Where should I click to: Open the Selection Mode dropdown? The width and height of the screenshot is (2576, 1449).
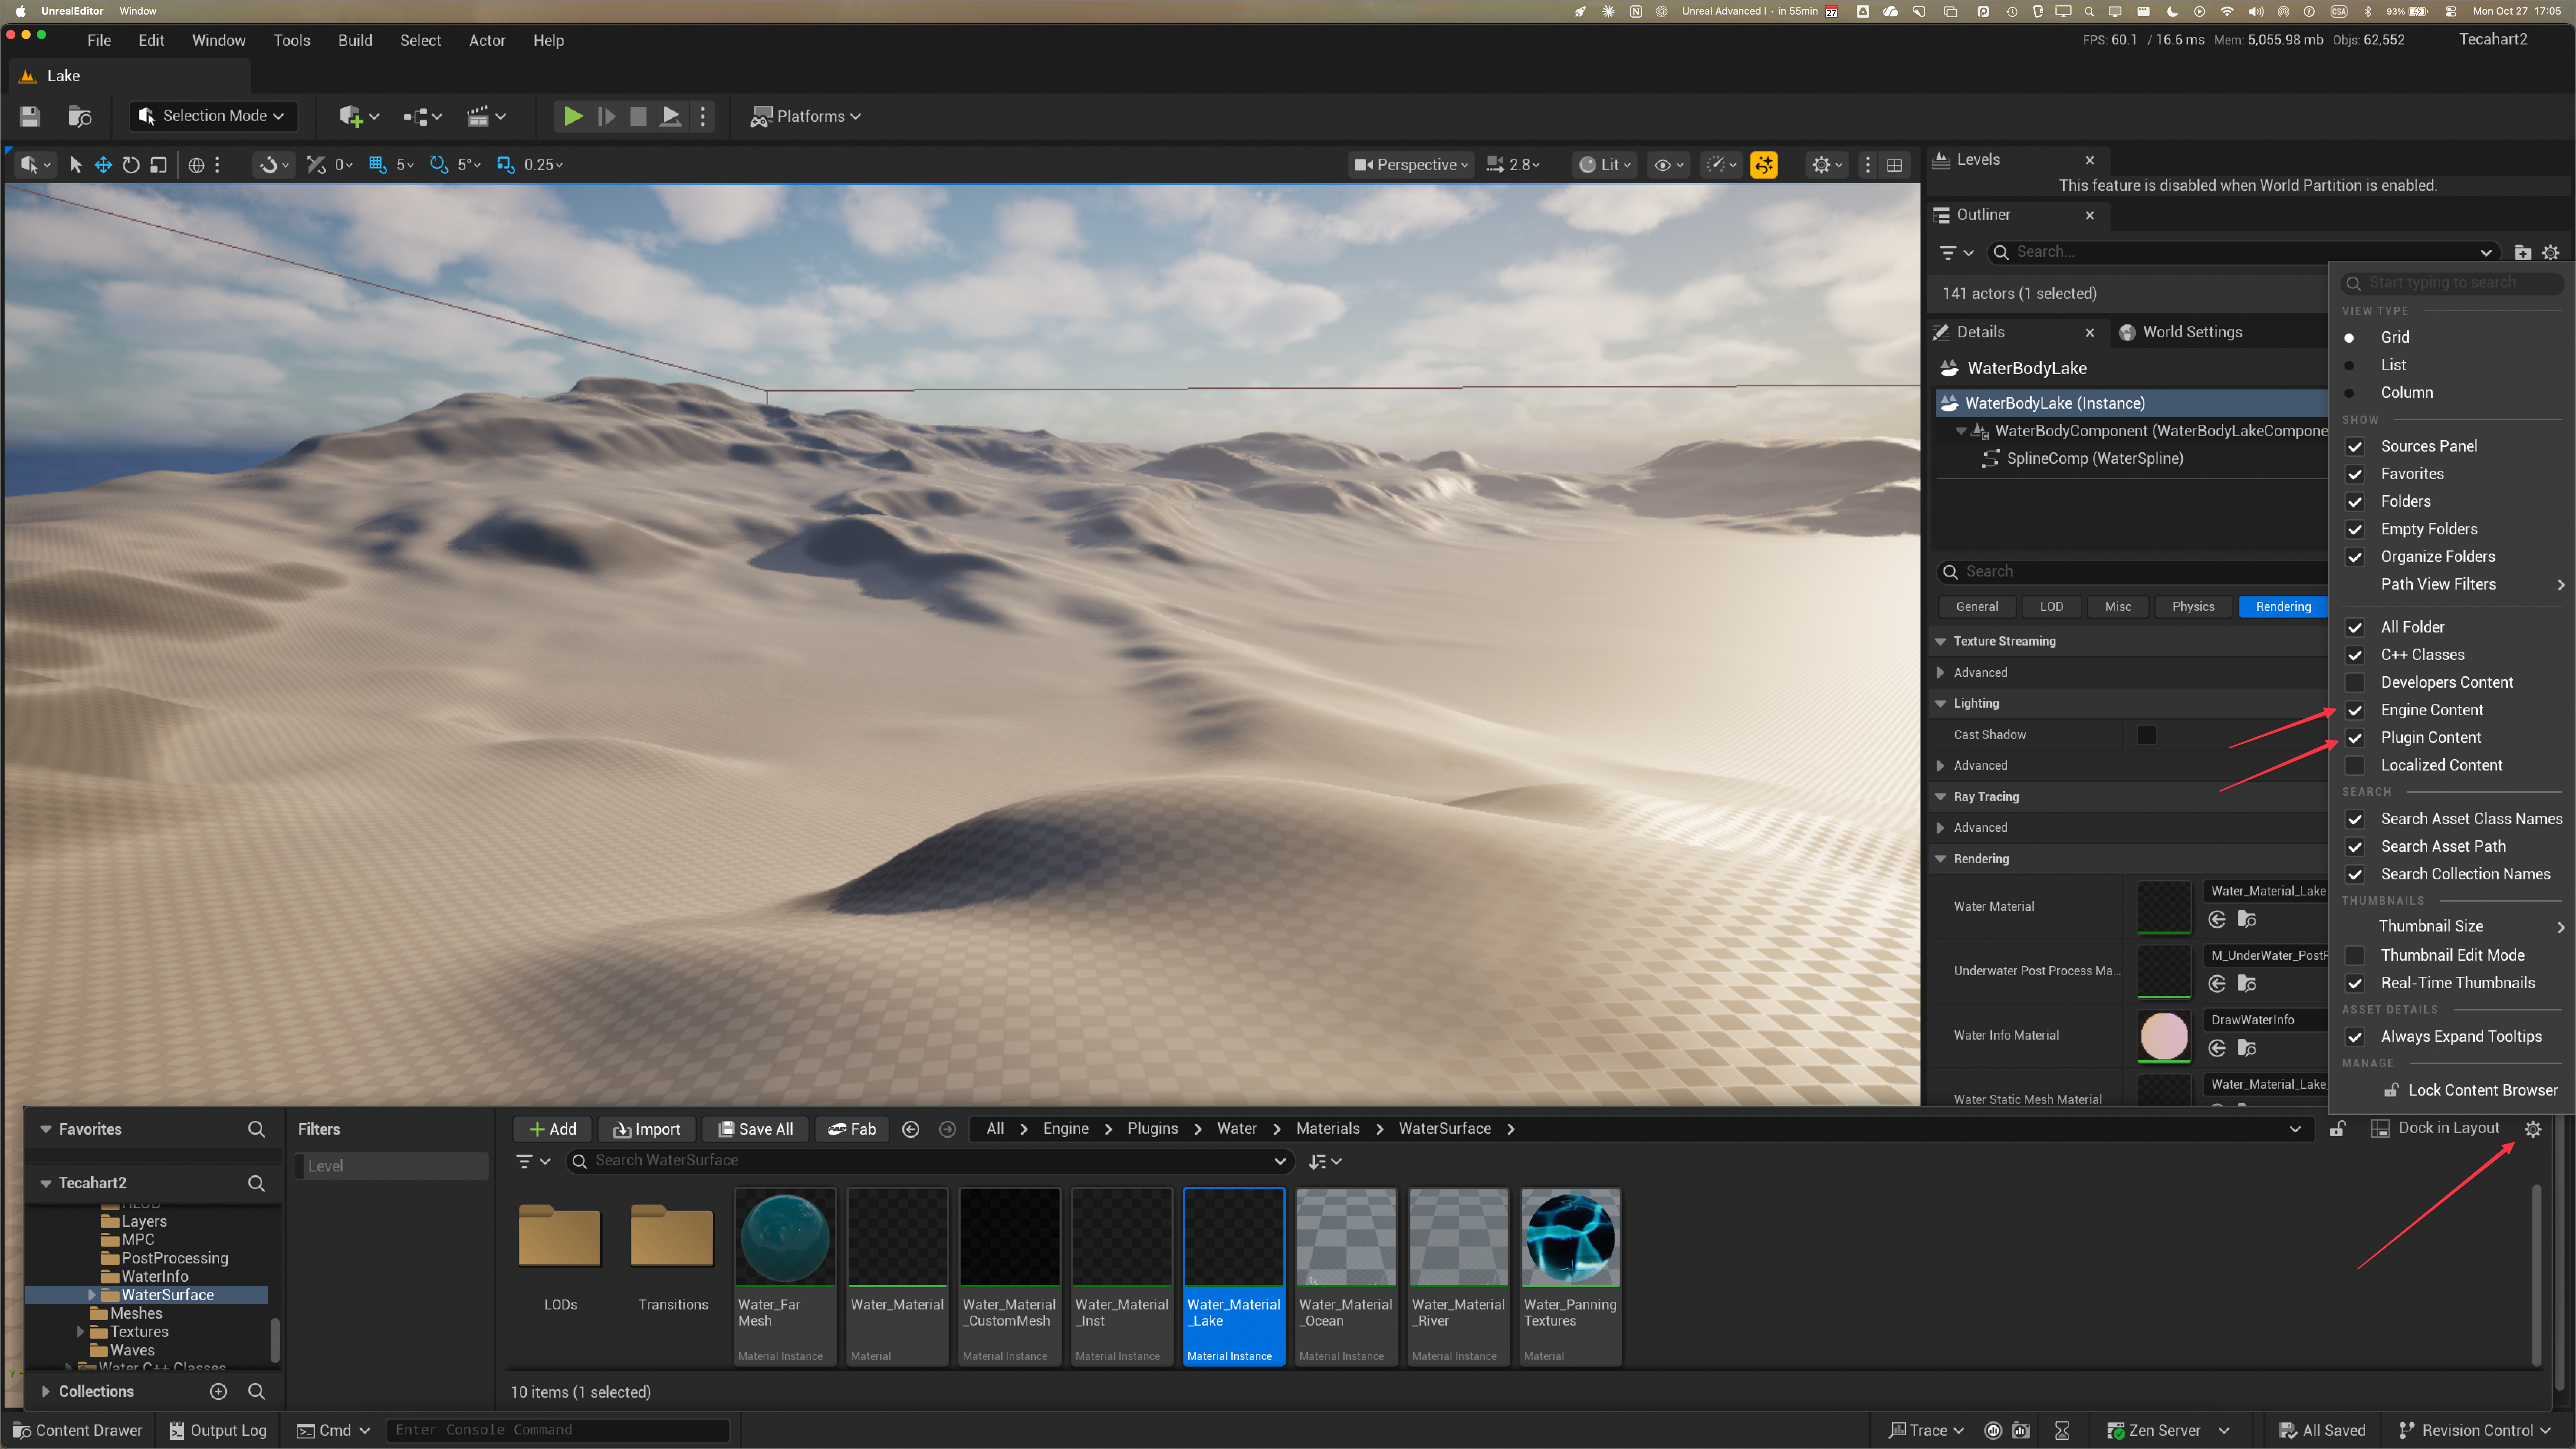pos(213,116)
